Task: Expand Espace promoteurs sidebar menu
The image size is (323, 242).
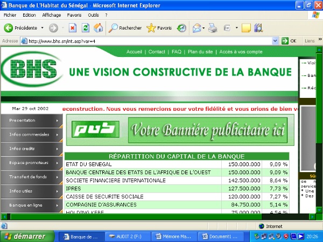Action: click(32, 163)
